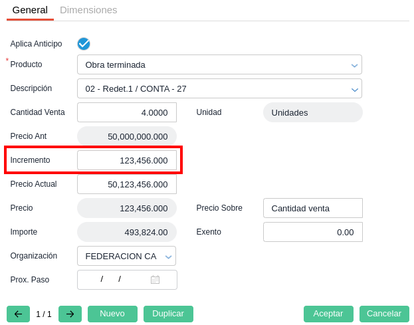Toggle the Aplica Anticipo checkbox
This screenshot has height=325, width=414.
tap(84, 44)
